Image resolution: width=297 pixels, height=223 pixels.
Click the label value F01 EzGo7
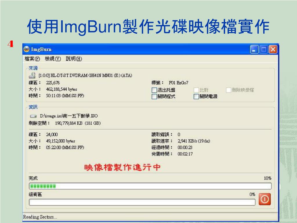click(178, 83)
